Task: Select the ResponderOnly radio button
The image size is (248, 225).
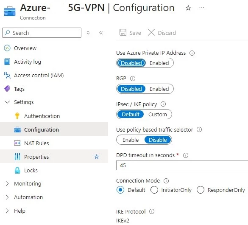Action: 201,190
